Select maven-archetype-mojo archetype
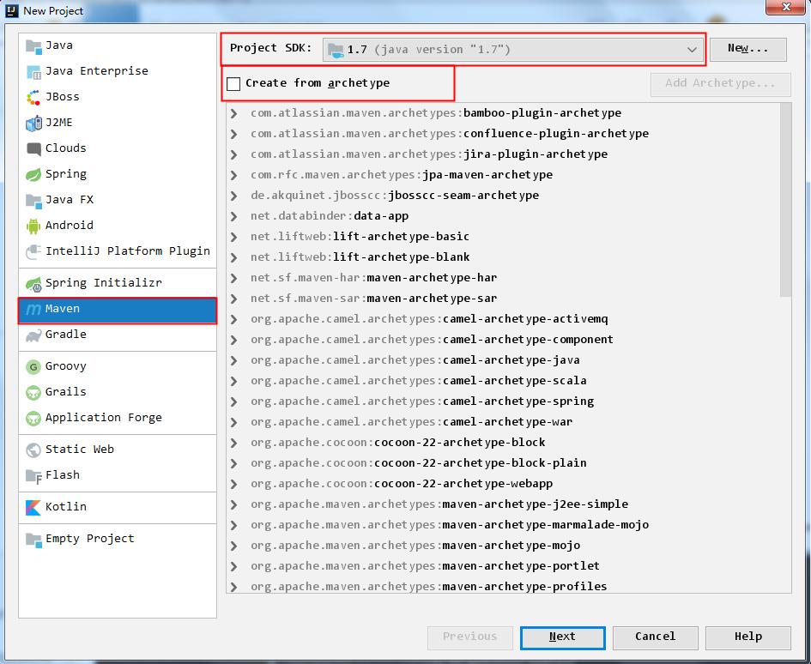Viewport: 811px width, 664px height. (415, 546)
